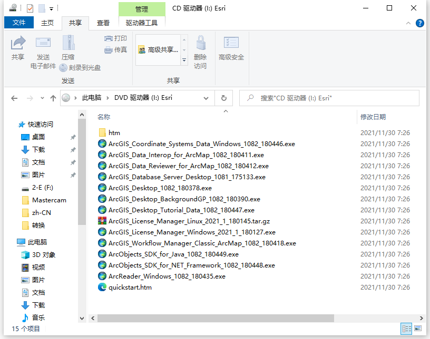Click the Print (打印) command
This screenshot has height=339, width=430.
[x=115, y=38]
